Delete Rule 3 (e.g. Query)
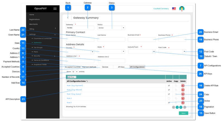 pyautogui.click(x=183, y=94)
